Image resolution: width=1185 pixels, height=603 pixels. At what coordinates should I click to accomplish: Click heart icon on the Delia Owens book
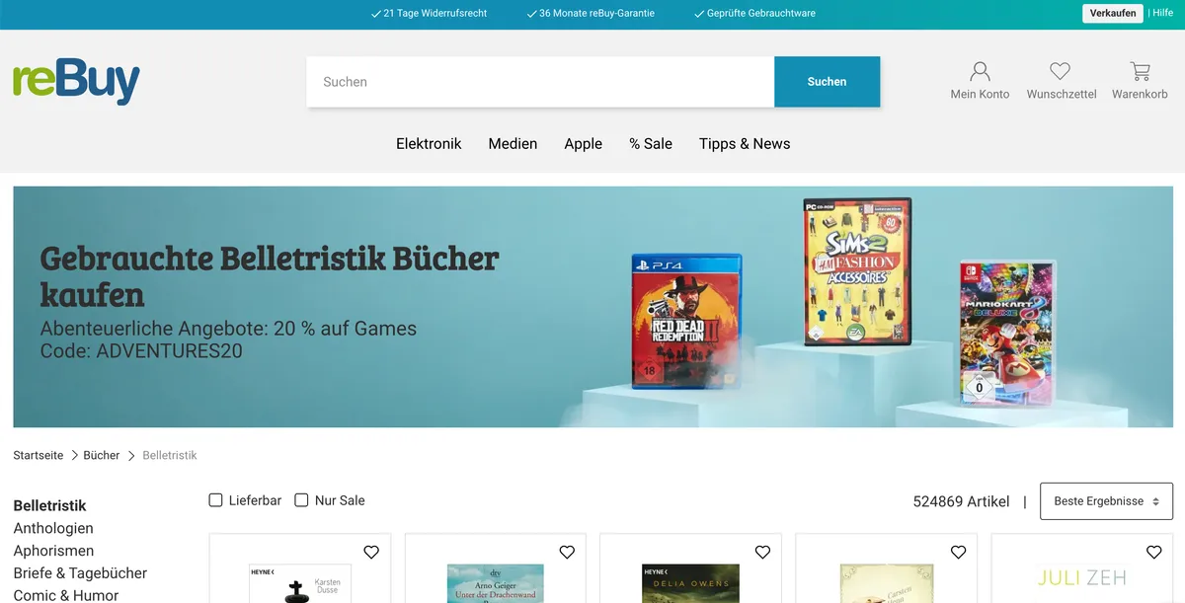762,552
